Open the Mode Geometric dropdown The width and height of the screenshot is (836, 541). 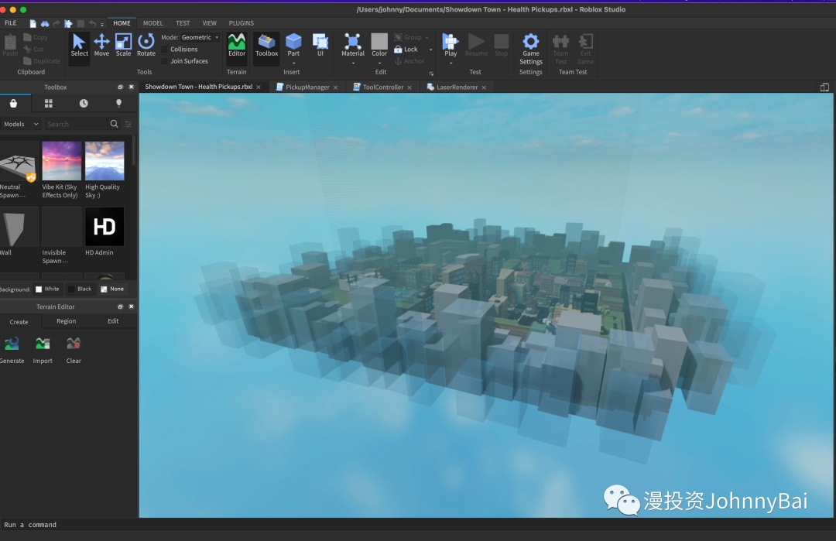coord(200,37)
